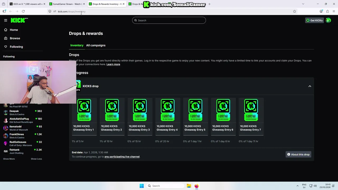Open File Explorer from the taskbar

tap(189, 186)
